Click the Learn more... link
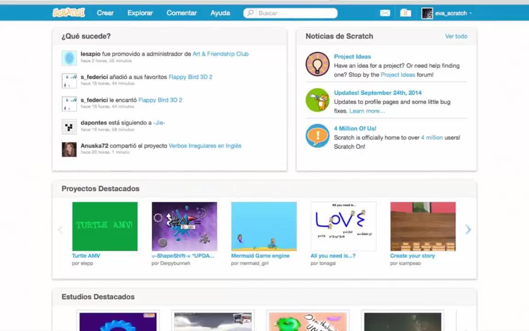 pos(367,111)
